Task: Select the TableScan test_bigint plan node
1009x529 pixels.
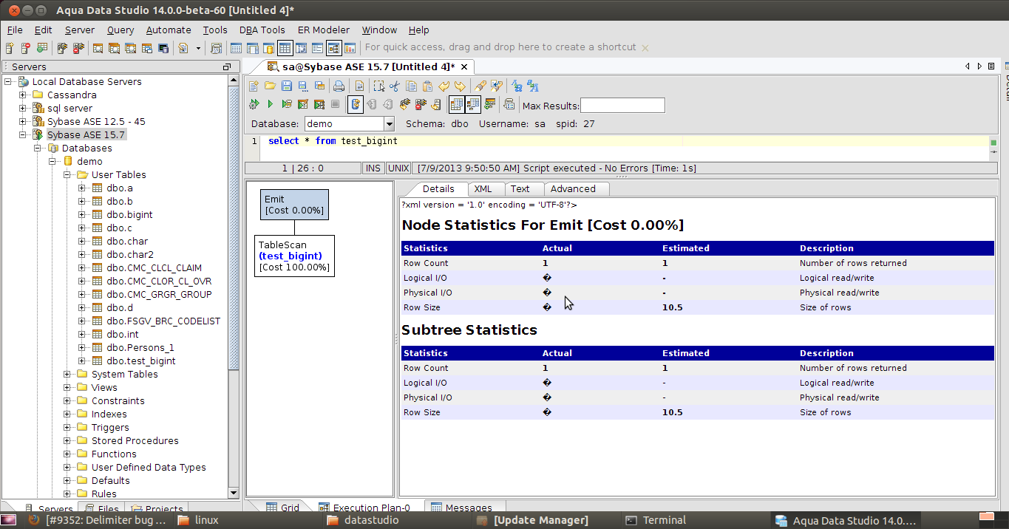Action: tap(294, 256)
